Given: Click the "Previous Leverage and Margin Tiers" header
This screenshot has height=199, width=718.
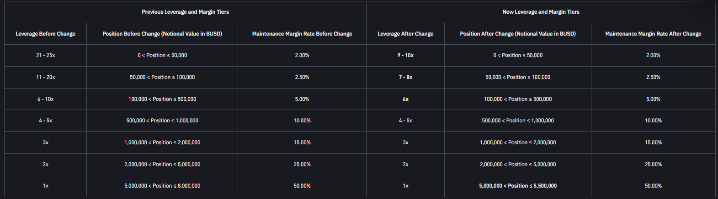Looking at the screenshot, I should 185,12.
